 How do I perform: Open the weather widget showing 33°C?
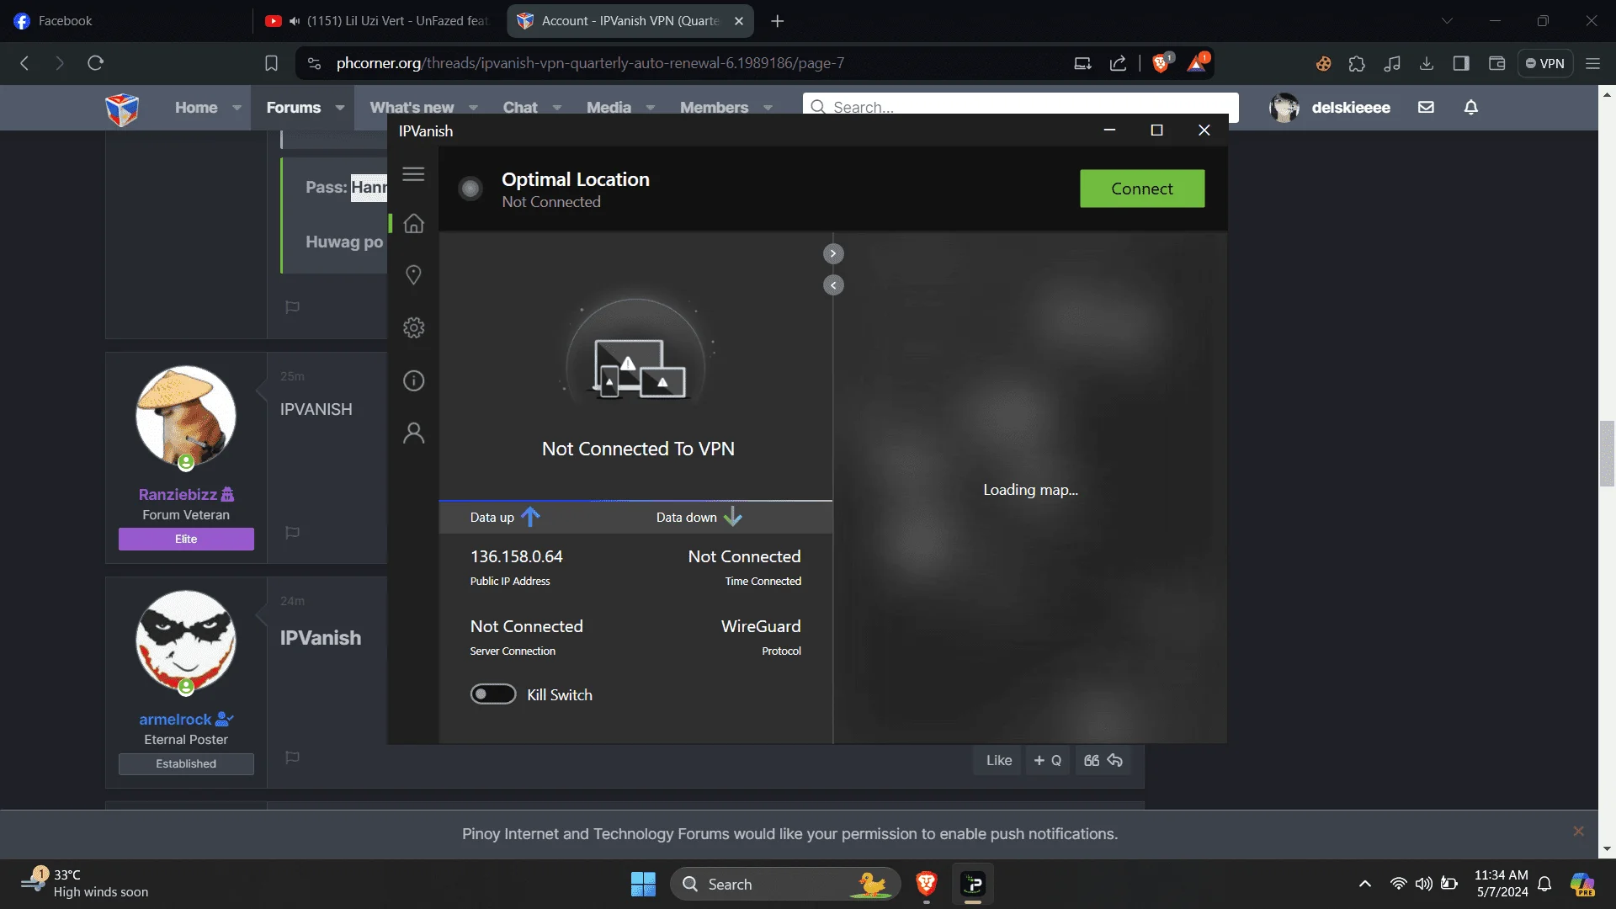click(84, 884)
